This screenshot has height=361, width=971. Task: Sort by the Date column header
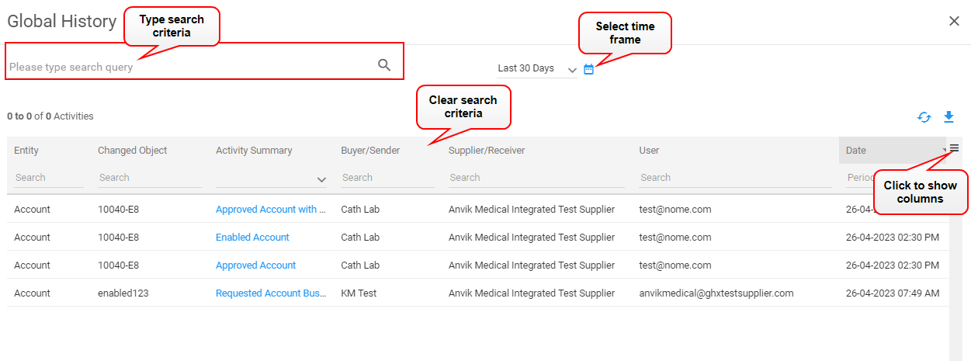click(856, 151)
